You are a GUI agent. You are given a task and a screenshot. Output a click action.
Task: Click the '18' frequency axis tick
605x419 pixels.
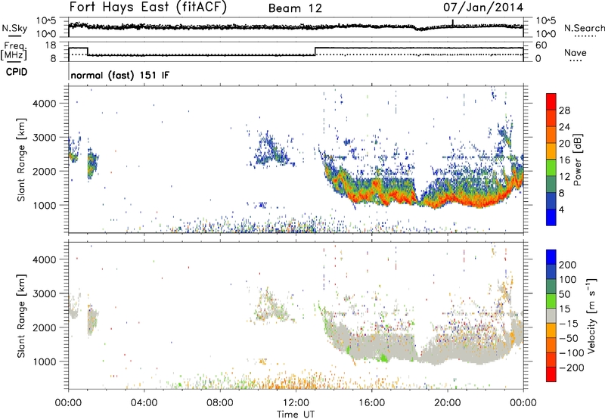click(x=51, y=45)
